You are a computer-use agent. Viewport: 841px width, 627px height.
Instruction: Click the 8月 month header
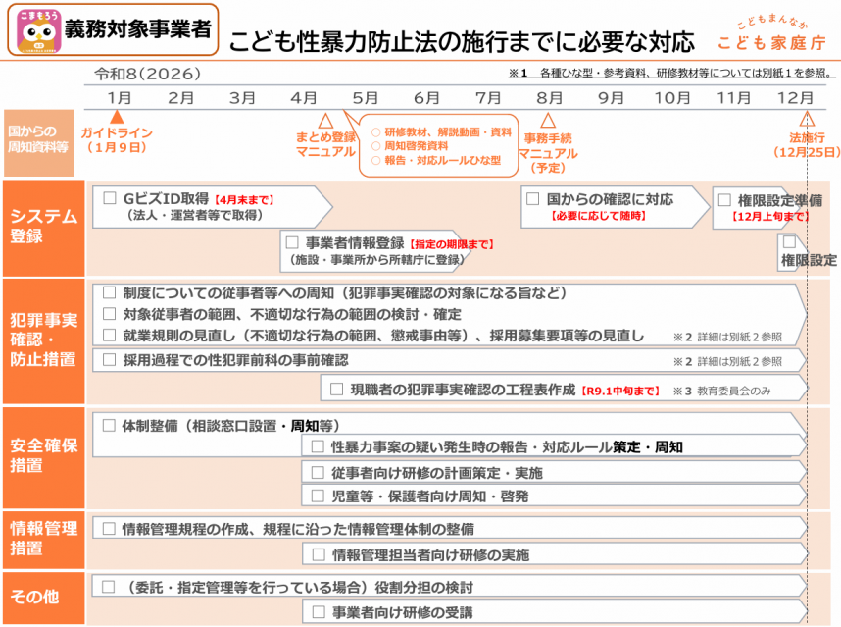550,98
